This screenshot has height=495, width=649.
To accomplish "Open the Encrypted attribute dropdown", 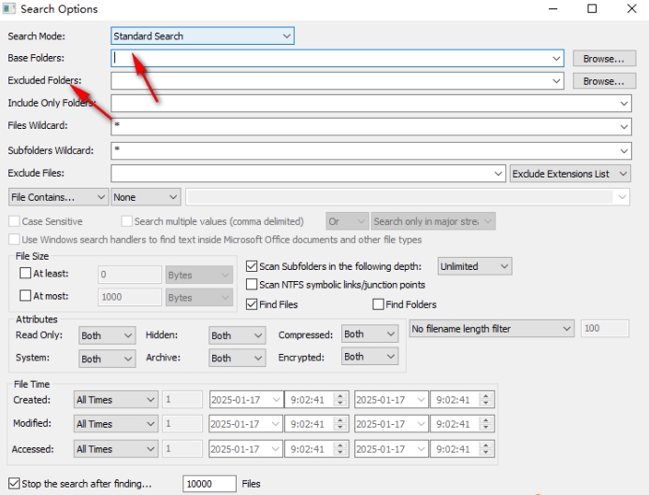I will point(369,356).
